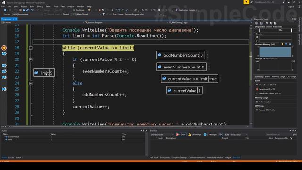Collapse the Process Memory graph section
Image resolution: width=302 pixels, height=170 pixels.
pyautogui.click(x=255, y=44)
